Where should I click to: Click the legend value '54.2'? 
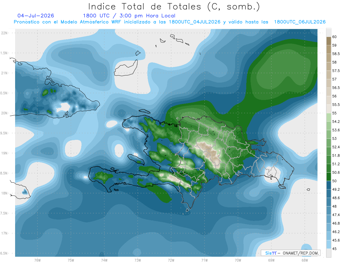coord(336,122)
